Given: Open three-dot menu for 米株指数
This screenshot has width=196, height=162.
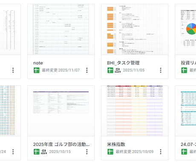Looking at the screenshot, I should (161, 152).
